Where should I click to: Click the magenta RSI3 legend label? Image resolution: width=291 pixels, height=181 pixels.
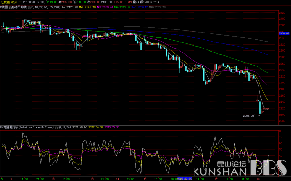coord(112,127)
